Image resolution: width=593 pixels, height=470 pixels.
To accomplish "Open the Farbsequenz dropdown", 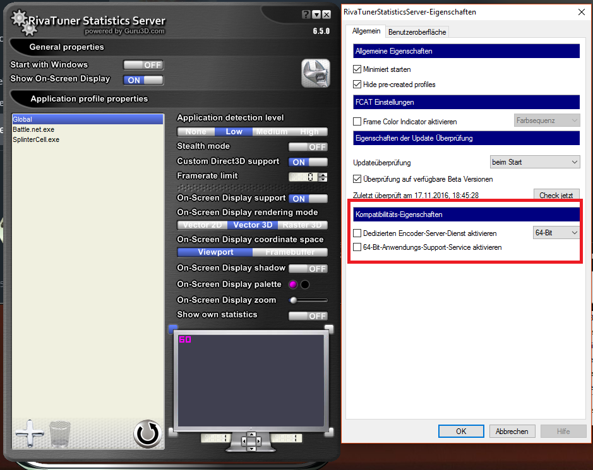I will pos(547,120).
